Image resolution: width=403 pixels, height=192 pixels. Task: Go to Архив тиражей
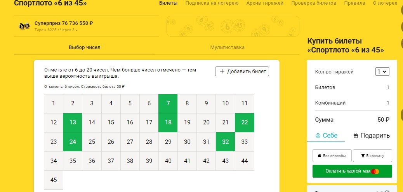265,3
